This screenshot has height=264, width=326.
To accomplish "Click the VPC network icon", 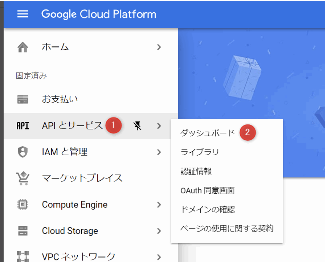I will [x=23, y=257].
